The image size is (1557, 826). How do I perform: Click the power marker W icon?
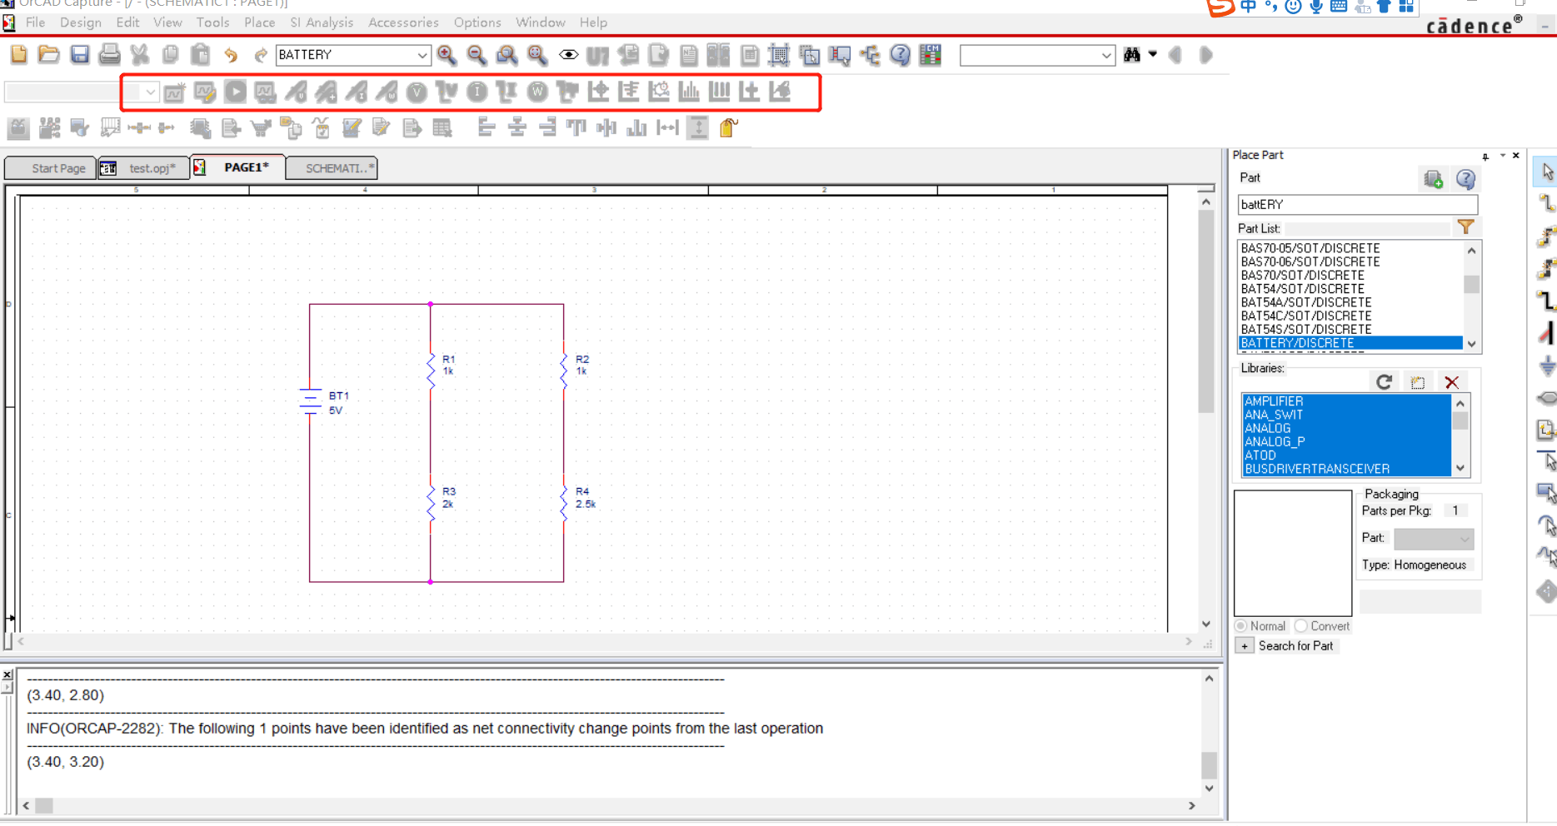tap(537, 92)
